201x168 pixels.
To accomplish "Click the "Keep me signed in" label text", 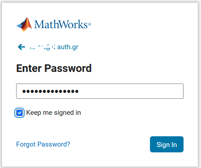I will click(54, 113).
